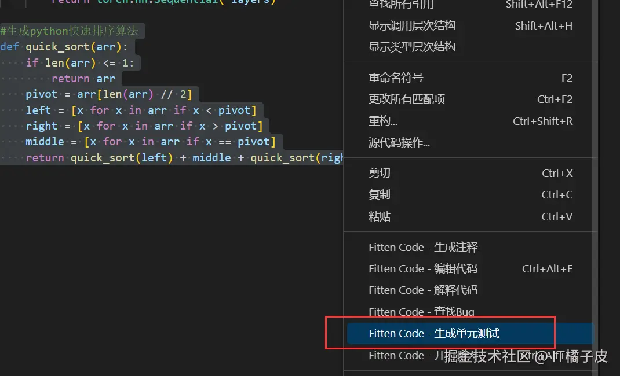Click the def quick_sort(arr): line

coord(64,47)
